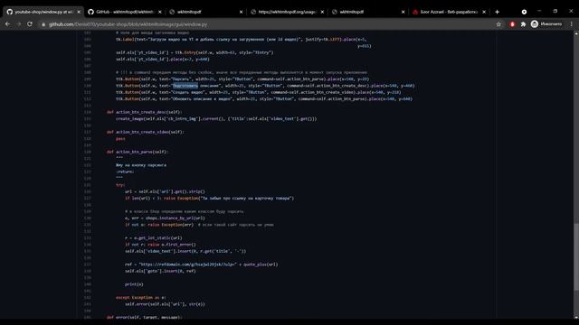This screenshot has width=579, height=325.
Task: Click the page vertical scrollbar thumb
Action: 576,256
